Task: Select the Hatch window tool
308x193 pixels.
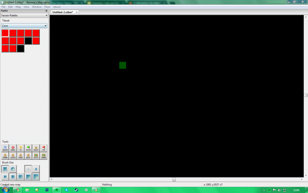Action: pos(36,156)
